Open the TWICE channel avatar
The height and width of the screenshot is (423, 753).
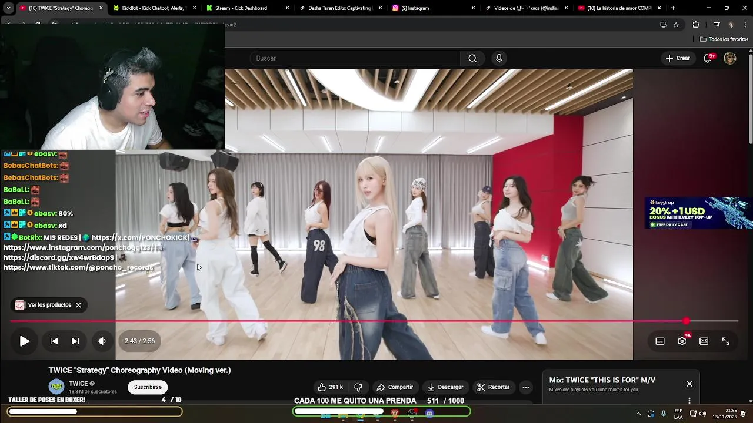coord(56,387)
